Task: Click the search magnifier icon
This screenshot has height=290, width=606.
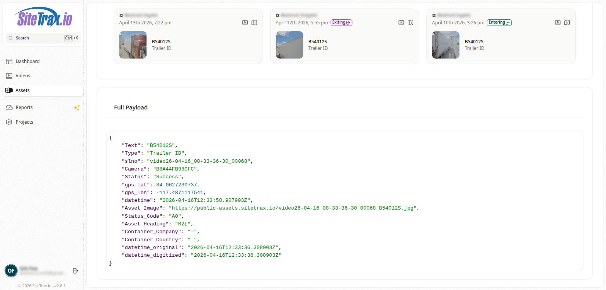Action: click(x=11, y=38)
